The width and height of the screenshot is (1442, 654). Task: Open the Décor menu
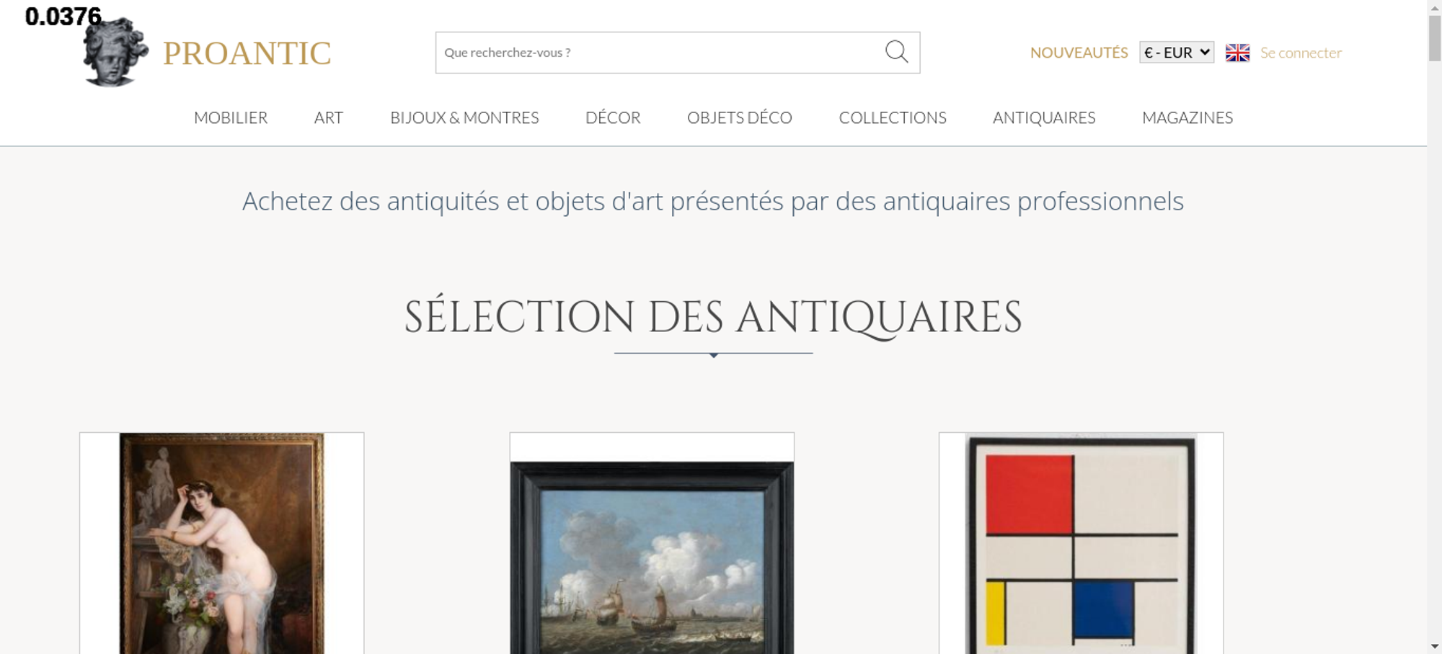(613, 117)
